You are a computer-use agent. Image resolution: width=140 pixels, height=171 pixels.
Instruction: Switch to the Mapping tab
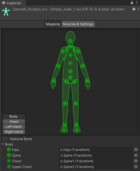click(53, 24)
